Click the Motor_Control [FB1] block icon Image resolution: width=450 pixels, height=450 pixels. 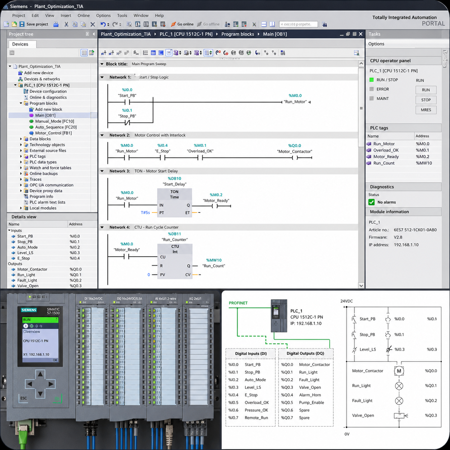(x=32, y=133)
